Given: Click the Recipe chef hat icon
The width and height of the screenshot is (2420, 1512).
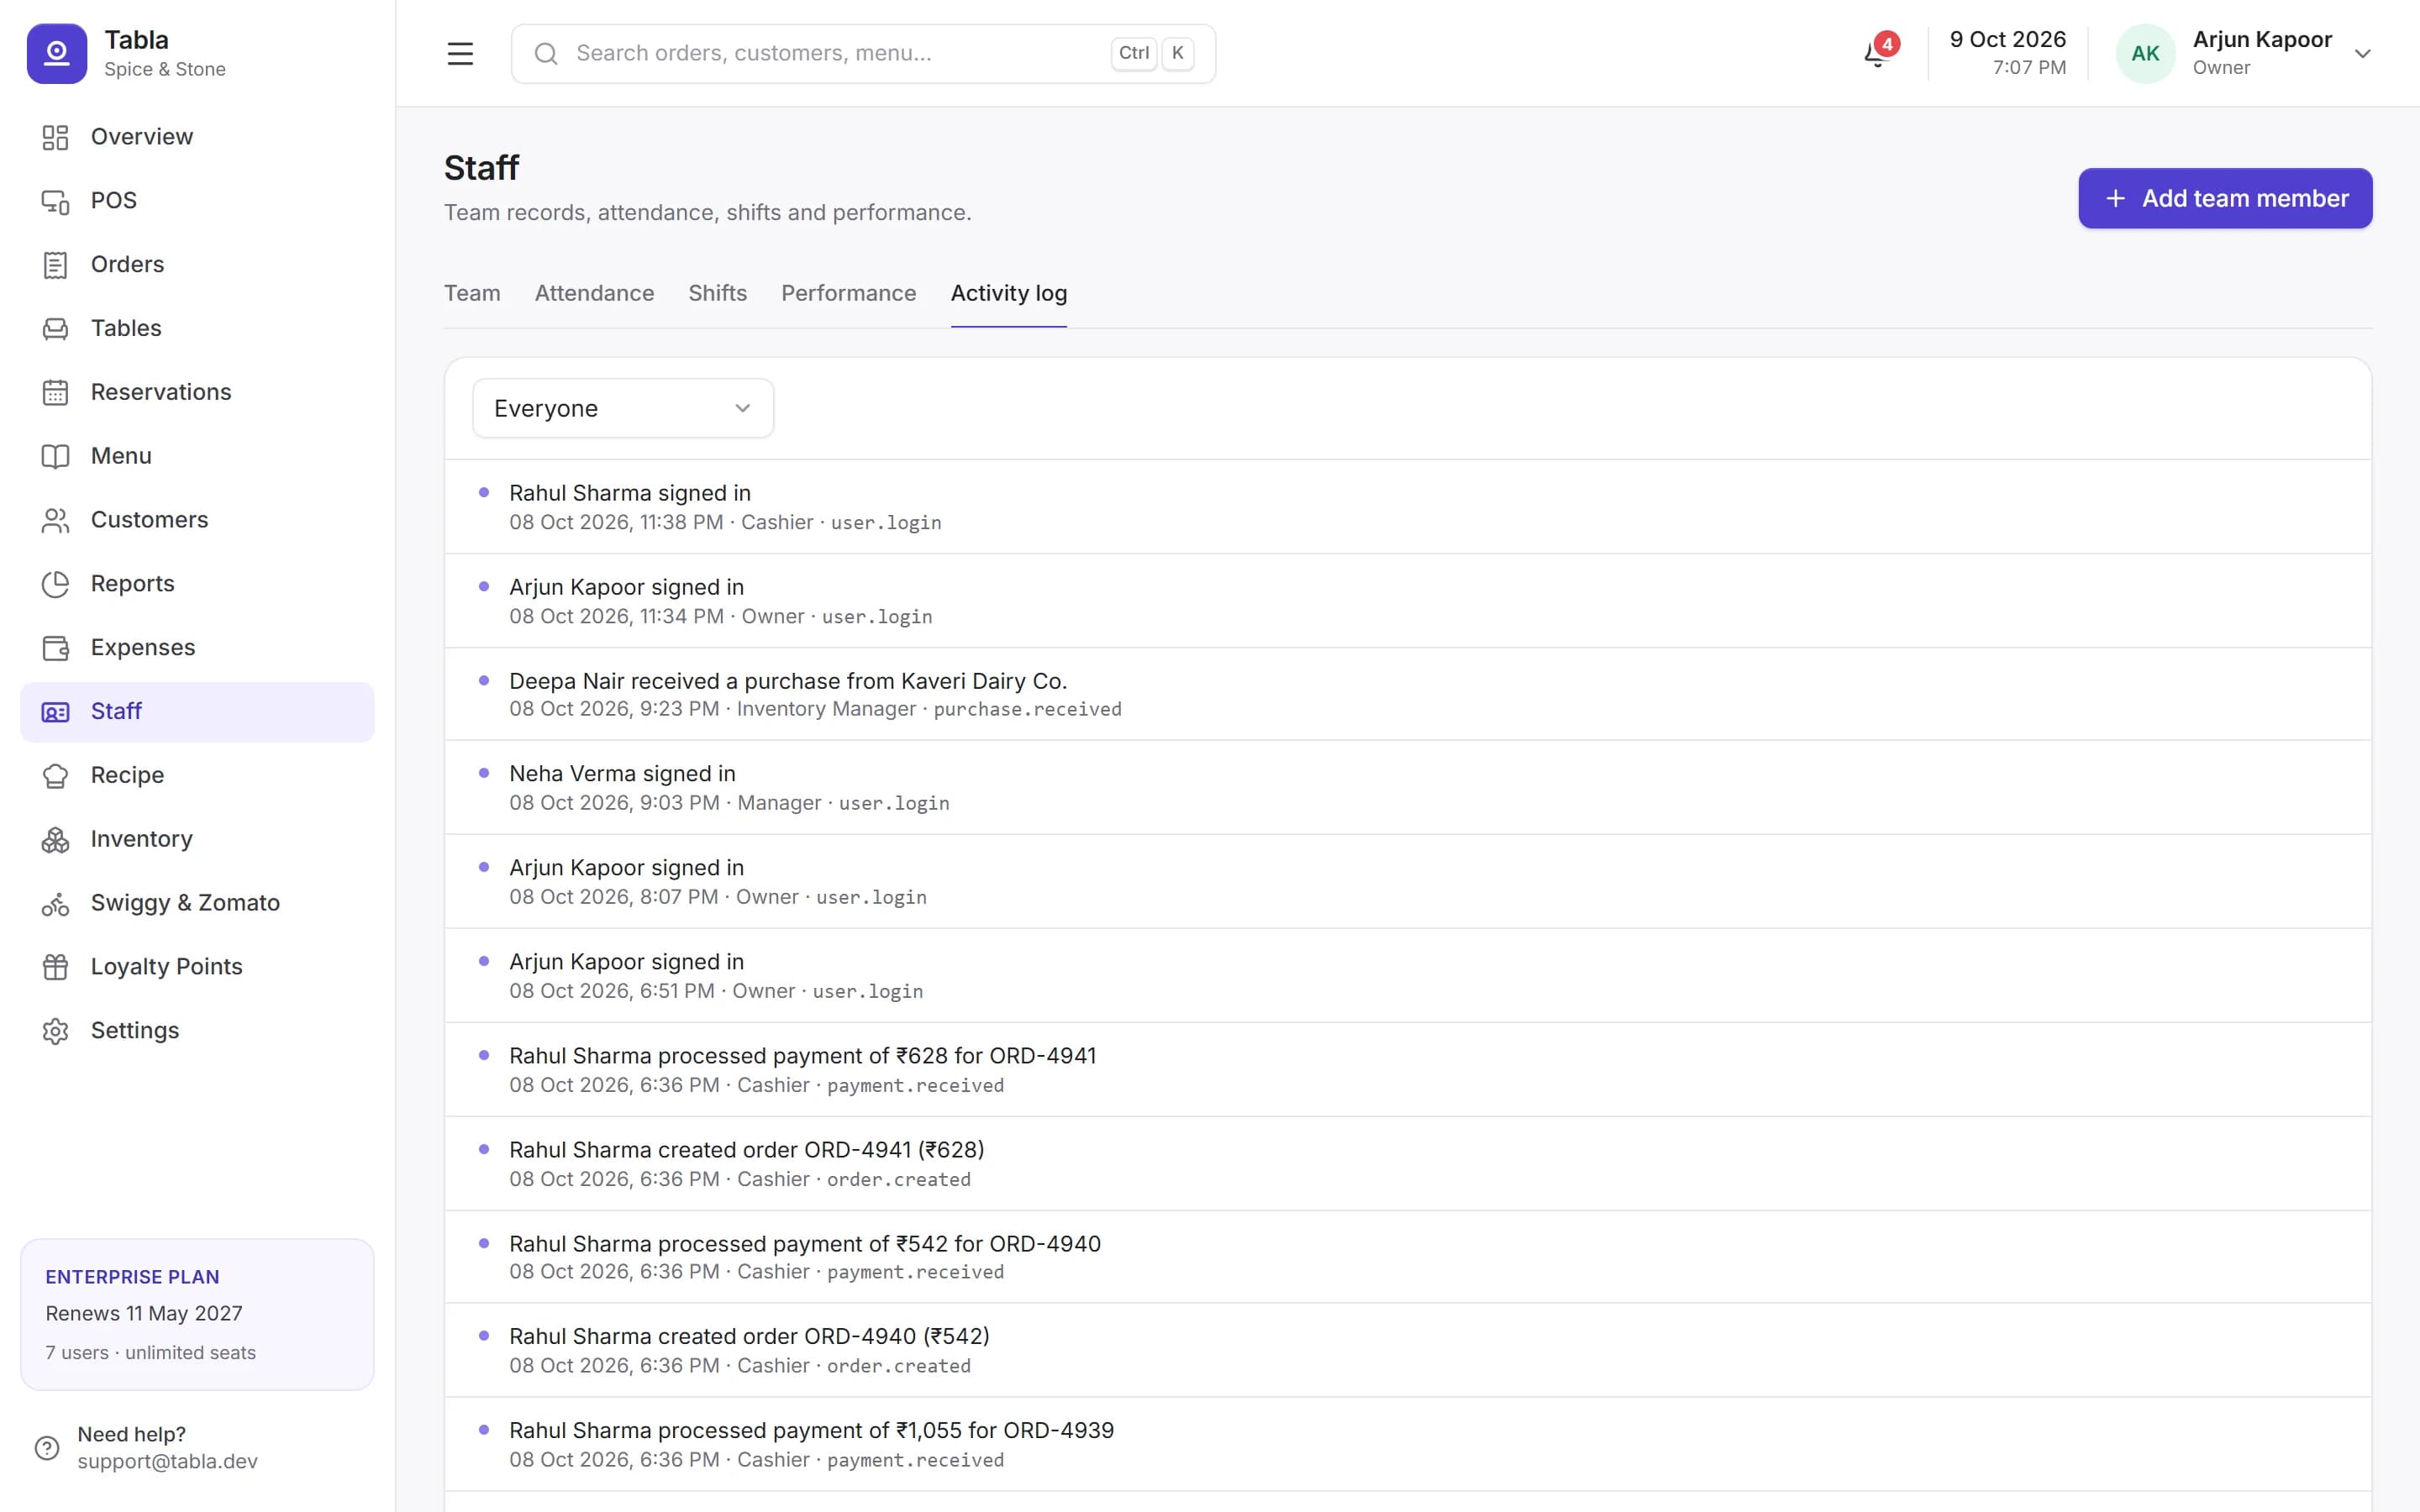Looking at the screenshot, I should click(x=55, y=776).
